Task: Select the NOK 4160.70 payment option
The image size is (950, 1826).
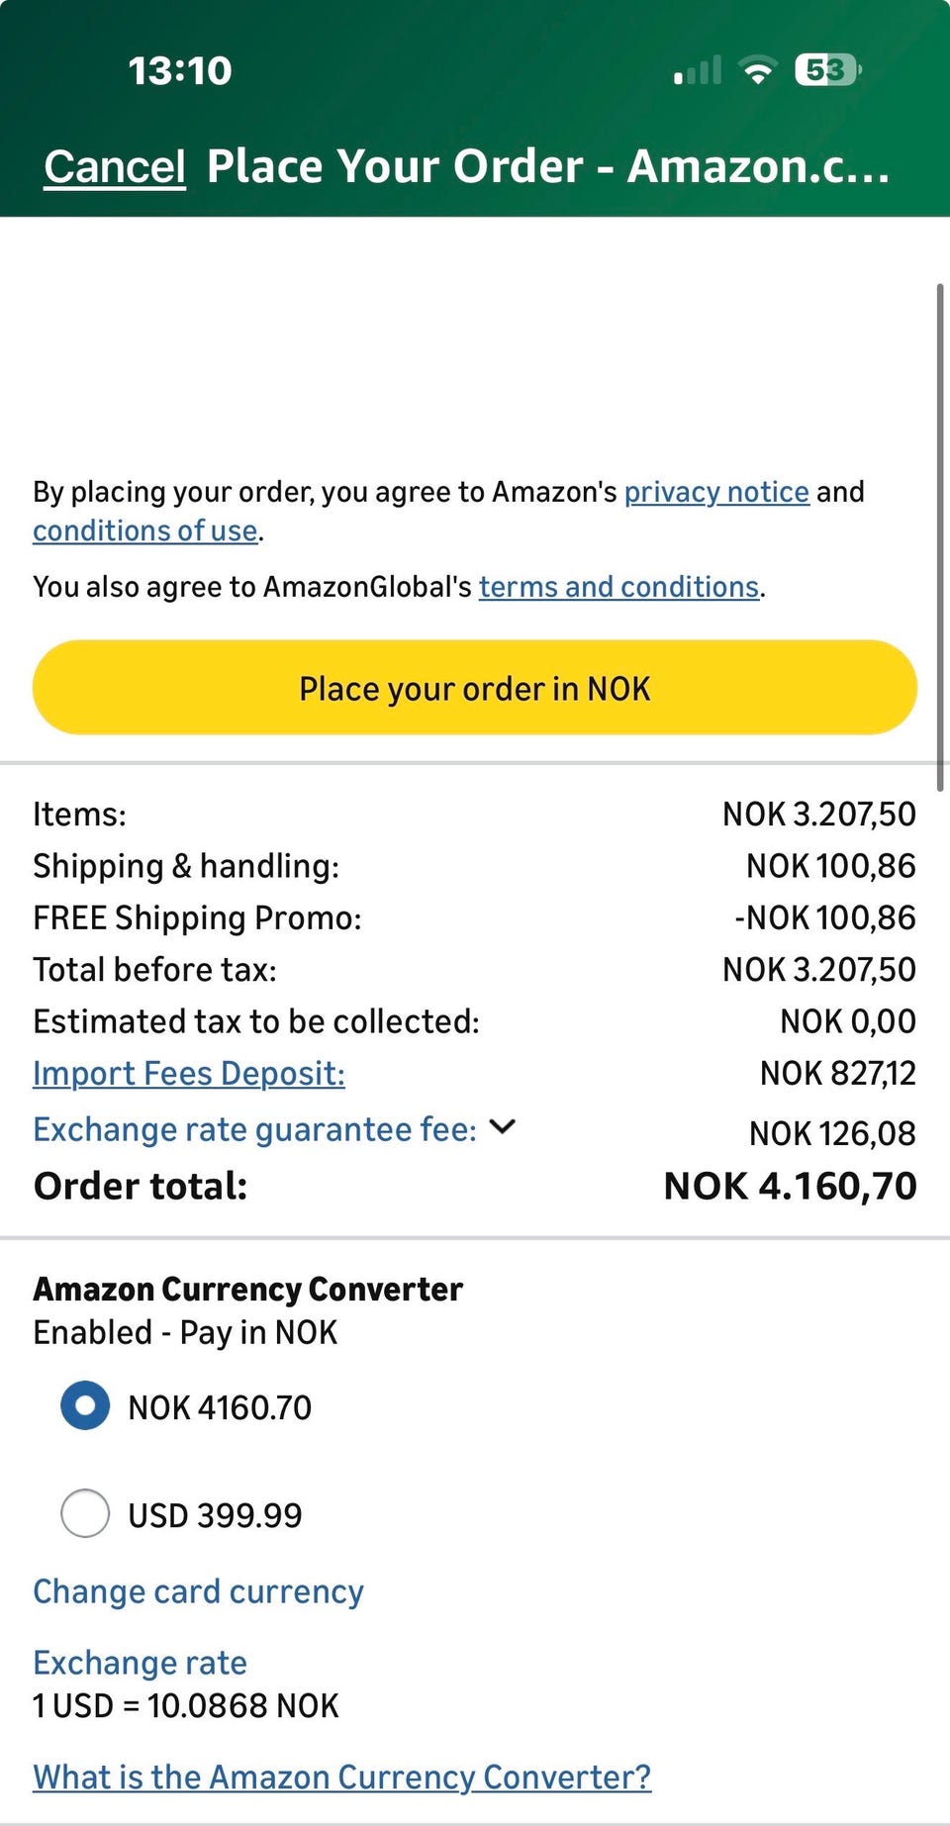Action: (86, 1405)
